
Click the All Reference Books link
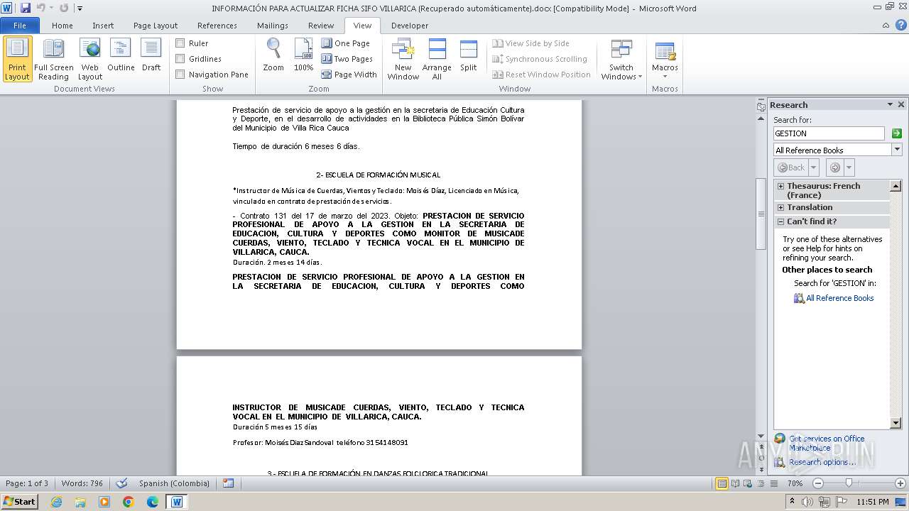tap(840, 298)
